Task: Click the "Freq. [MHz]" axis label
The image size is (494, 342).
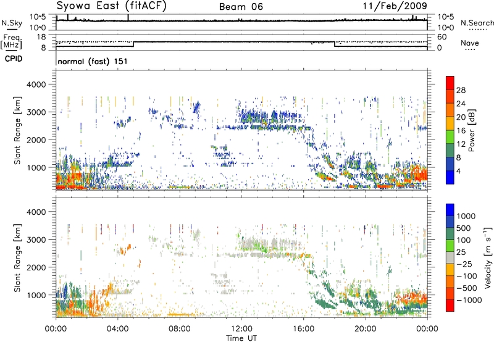Action: (11, 41)
